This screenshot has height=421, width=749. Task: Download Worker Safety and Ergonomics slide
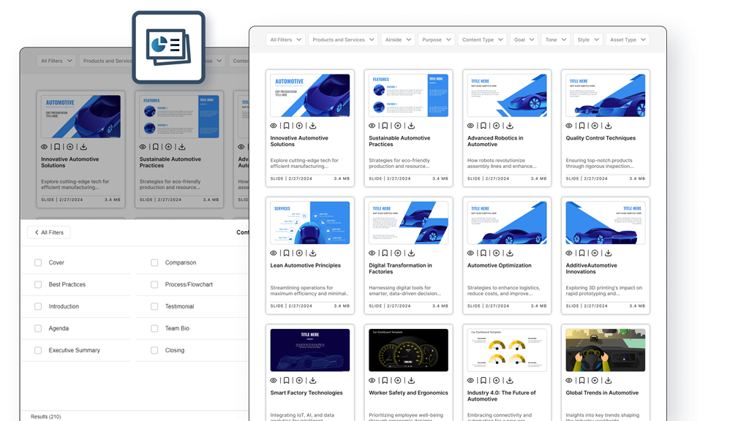coord(411,381)
